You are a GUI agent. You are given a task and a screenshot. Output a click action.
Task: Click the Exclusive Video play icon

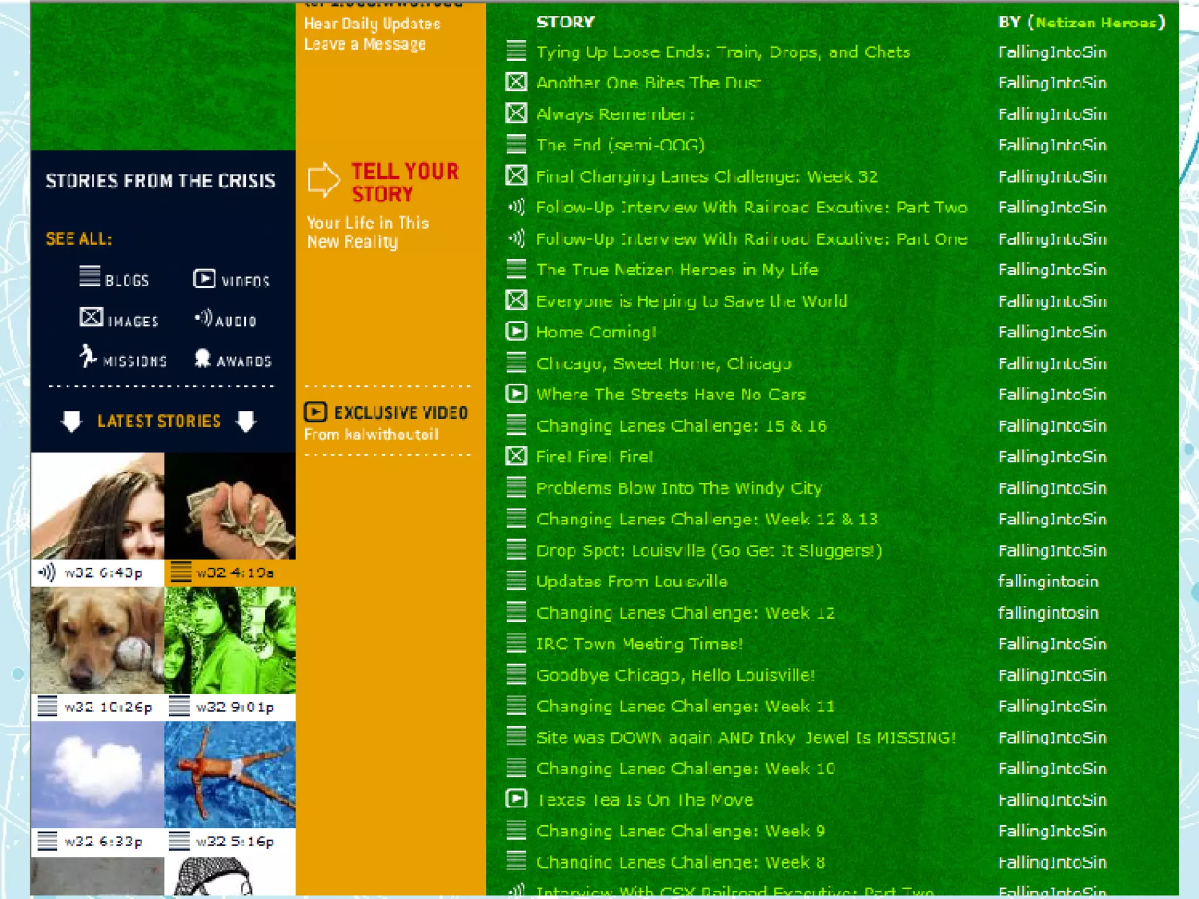pyautogui.click(x=315, y=412)
